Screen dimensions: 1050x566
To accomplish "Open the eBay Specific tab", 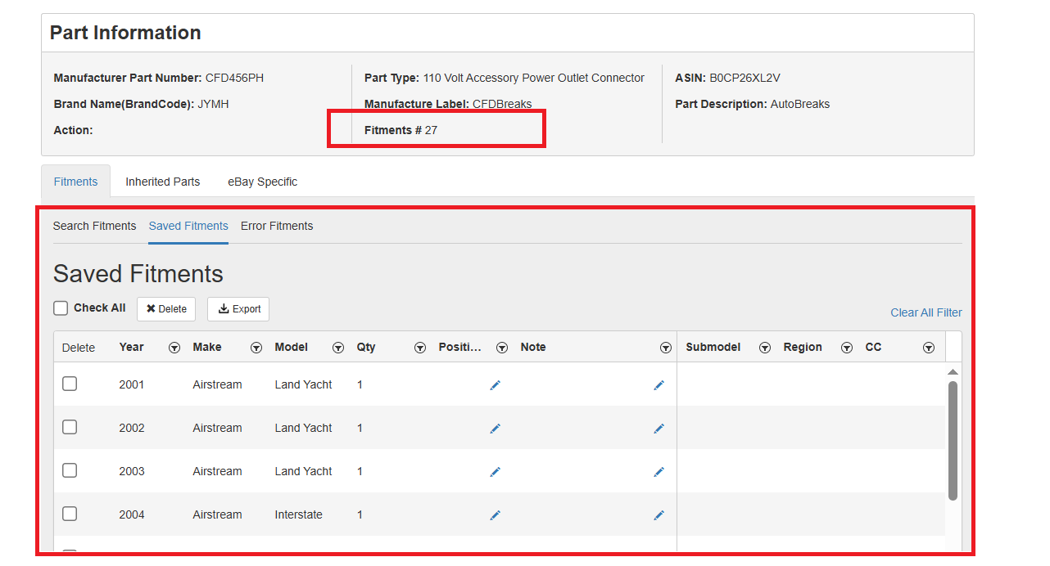I will [262, 182].
